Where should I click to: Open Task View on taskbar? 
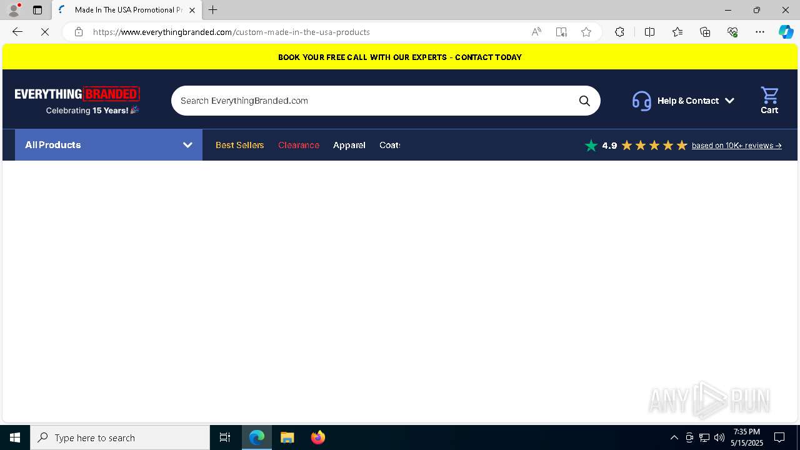(225, 437)
